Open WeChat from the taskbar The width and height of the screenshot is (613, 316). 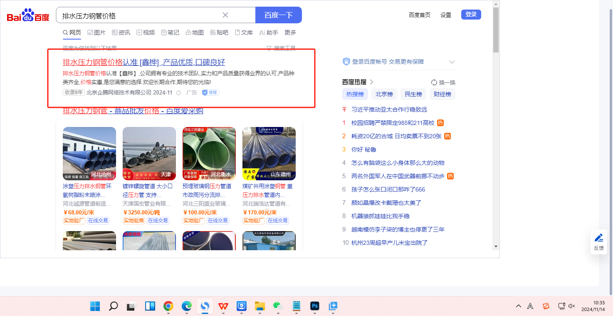click(277, 306)
